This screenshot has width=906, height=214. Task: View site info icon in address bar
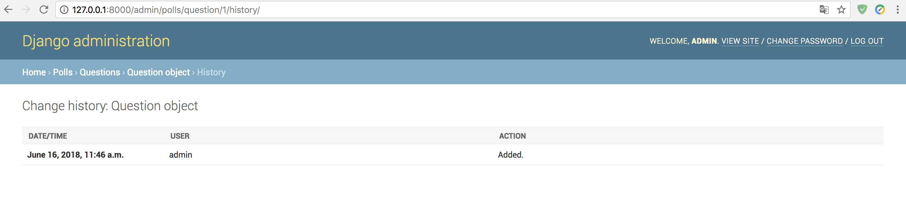click(x=64, y=10)
